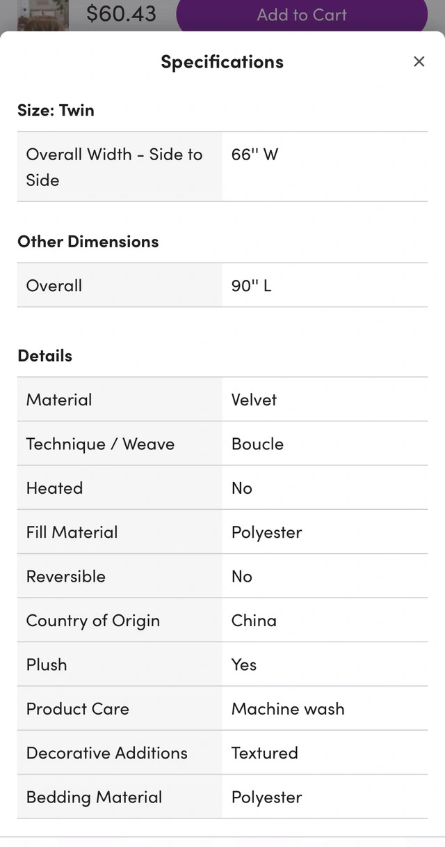Select the Decorative Additions row label
This screenshot has width=445, height=847.
click(106, 753)
